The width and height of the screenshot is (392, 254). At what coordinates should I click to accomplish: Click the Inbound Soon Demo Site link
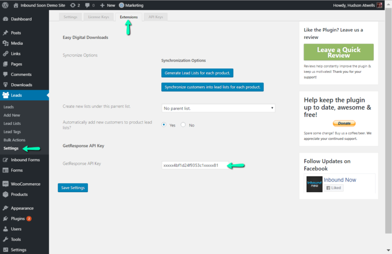tap(43, 5)
